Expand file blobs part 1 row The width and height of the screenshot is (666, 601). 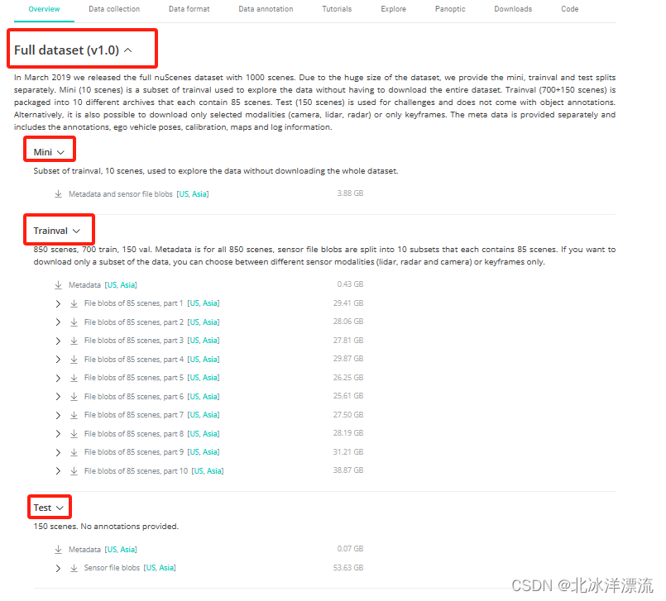tap(58, 304)
